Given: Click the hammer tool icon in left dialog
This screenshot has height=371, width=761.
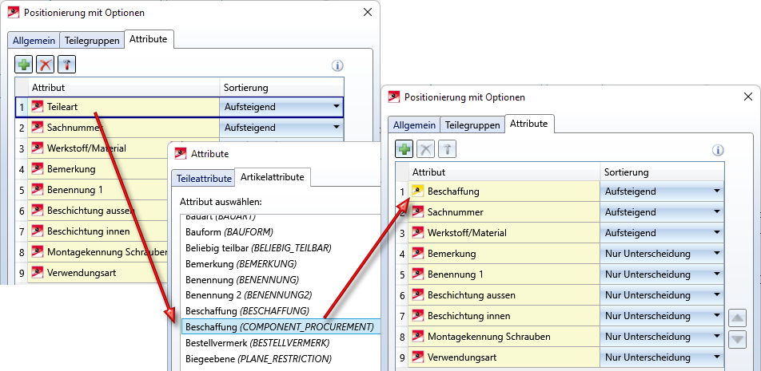Looking at the screenshot, I should coord(67,65).
